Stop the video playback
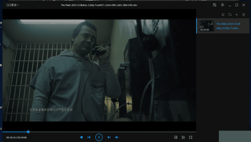This screenshot has width=251, height=142. pos(82,137)
